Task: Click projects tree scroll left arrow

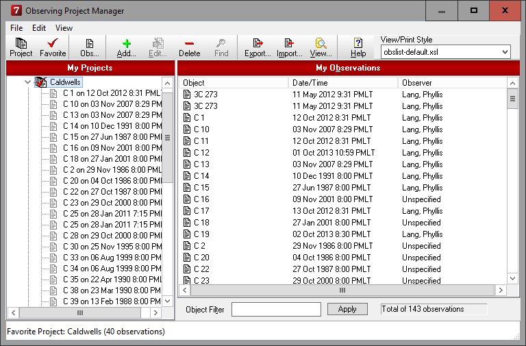Action: (x=14, y=313)
